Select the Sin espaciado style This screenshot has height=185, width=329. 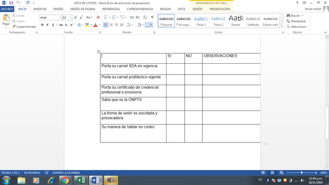tap(184, 21)
